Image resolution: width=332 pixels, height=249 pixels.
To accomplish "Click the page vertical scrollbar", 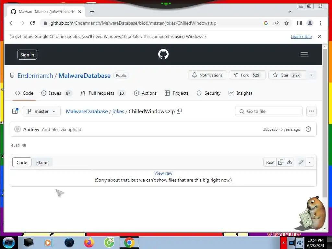I will coord(325,123).
